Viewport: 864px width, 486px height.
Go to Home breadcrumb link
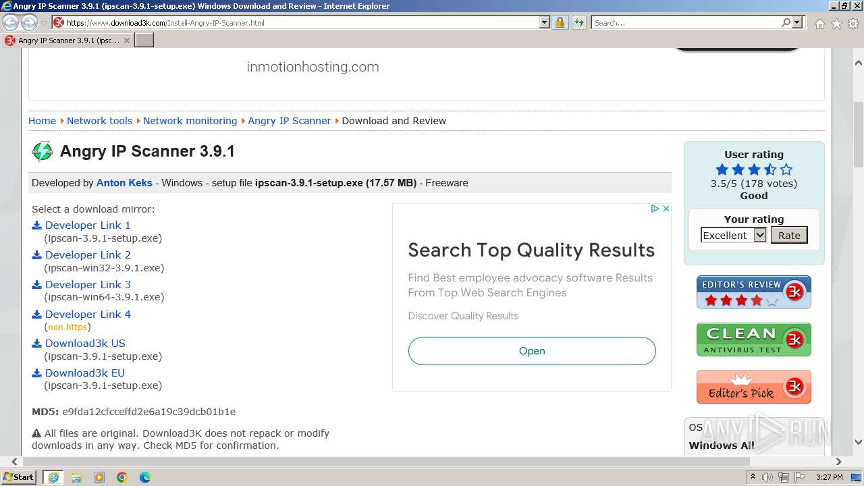[42, 121]
